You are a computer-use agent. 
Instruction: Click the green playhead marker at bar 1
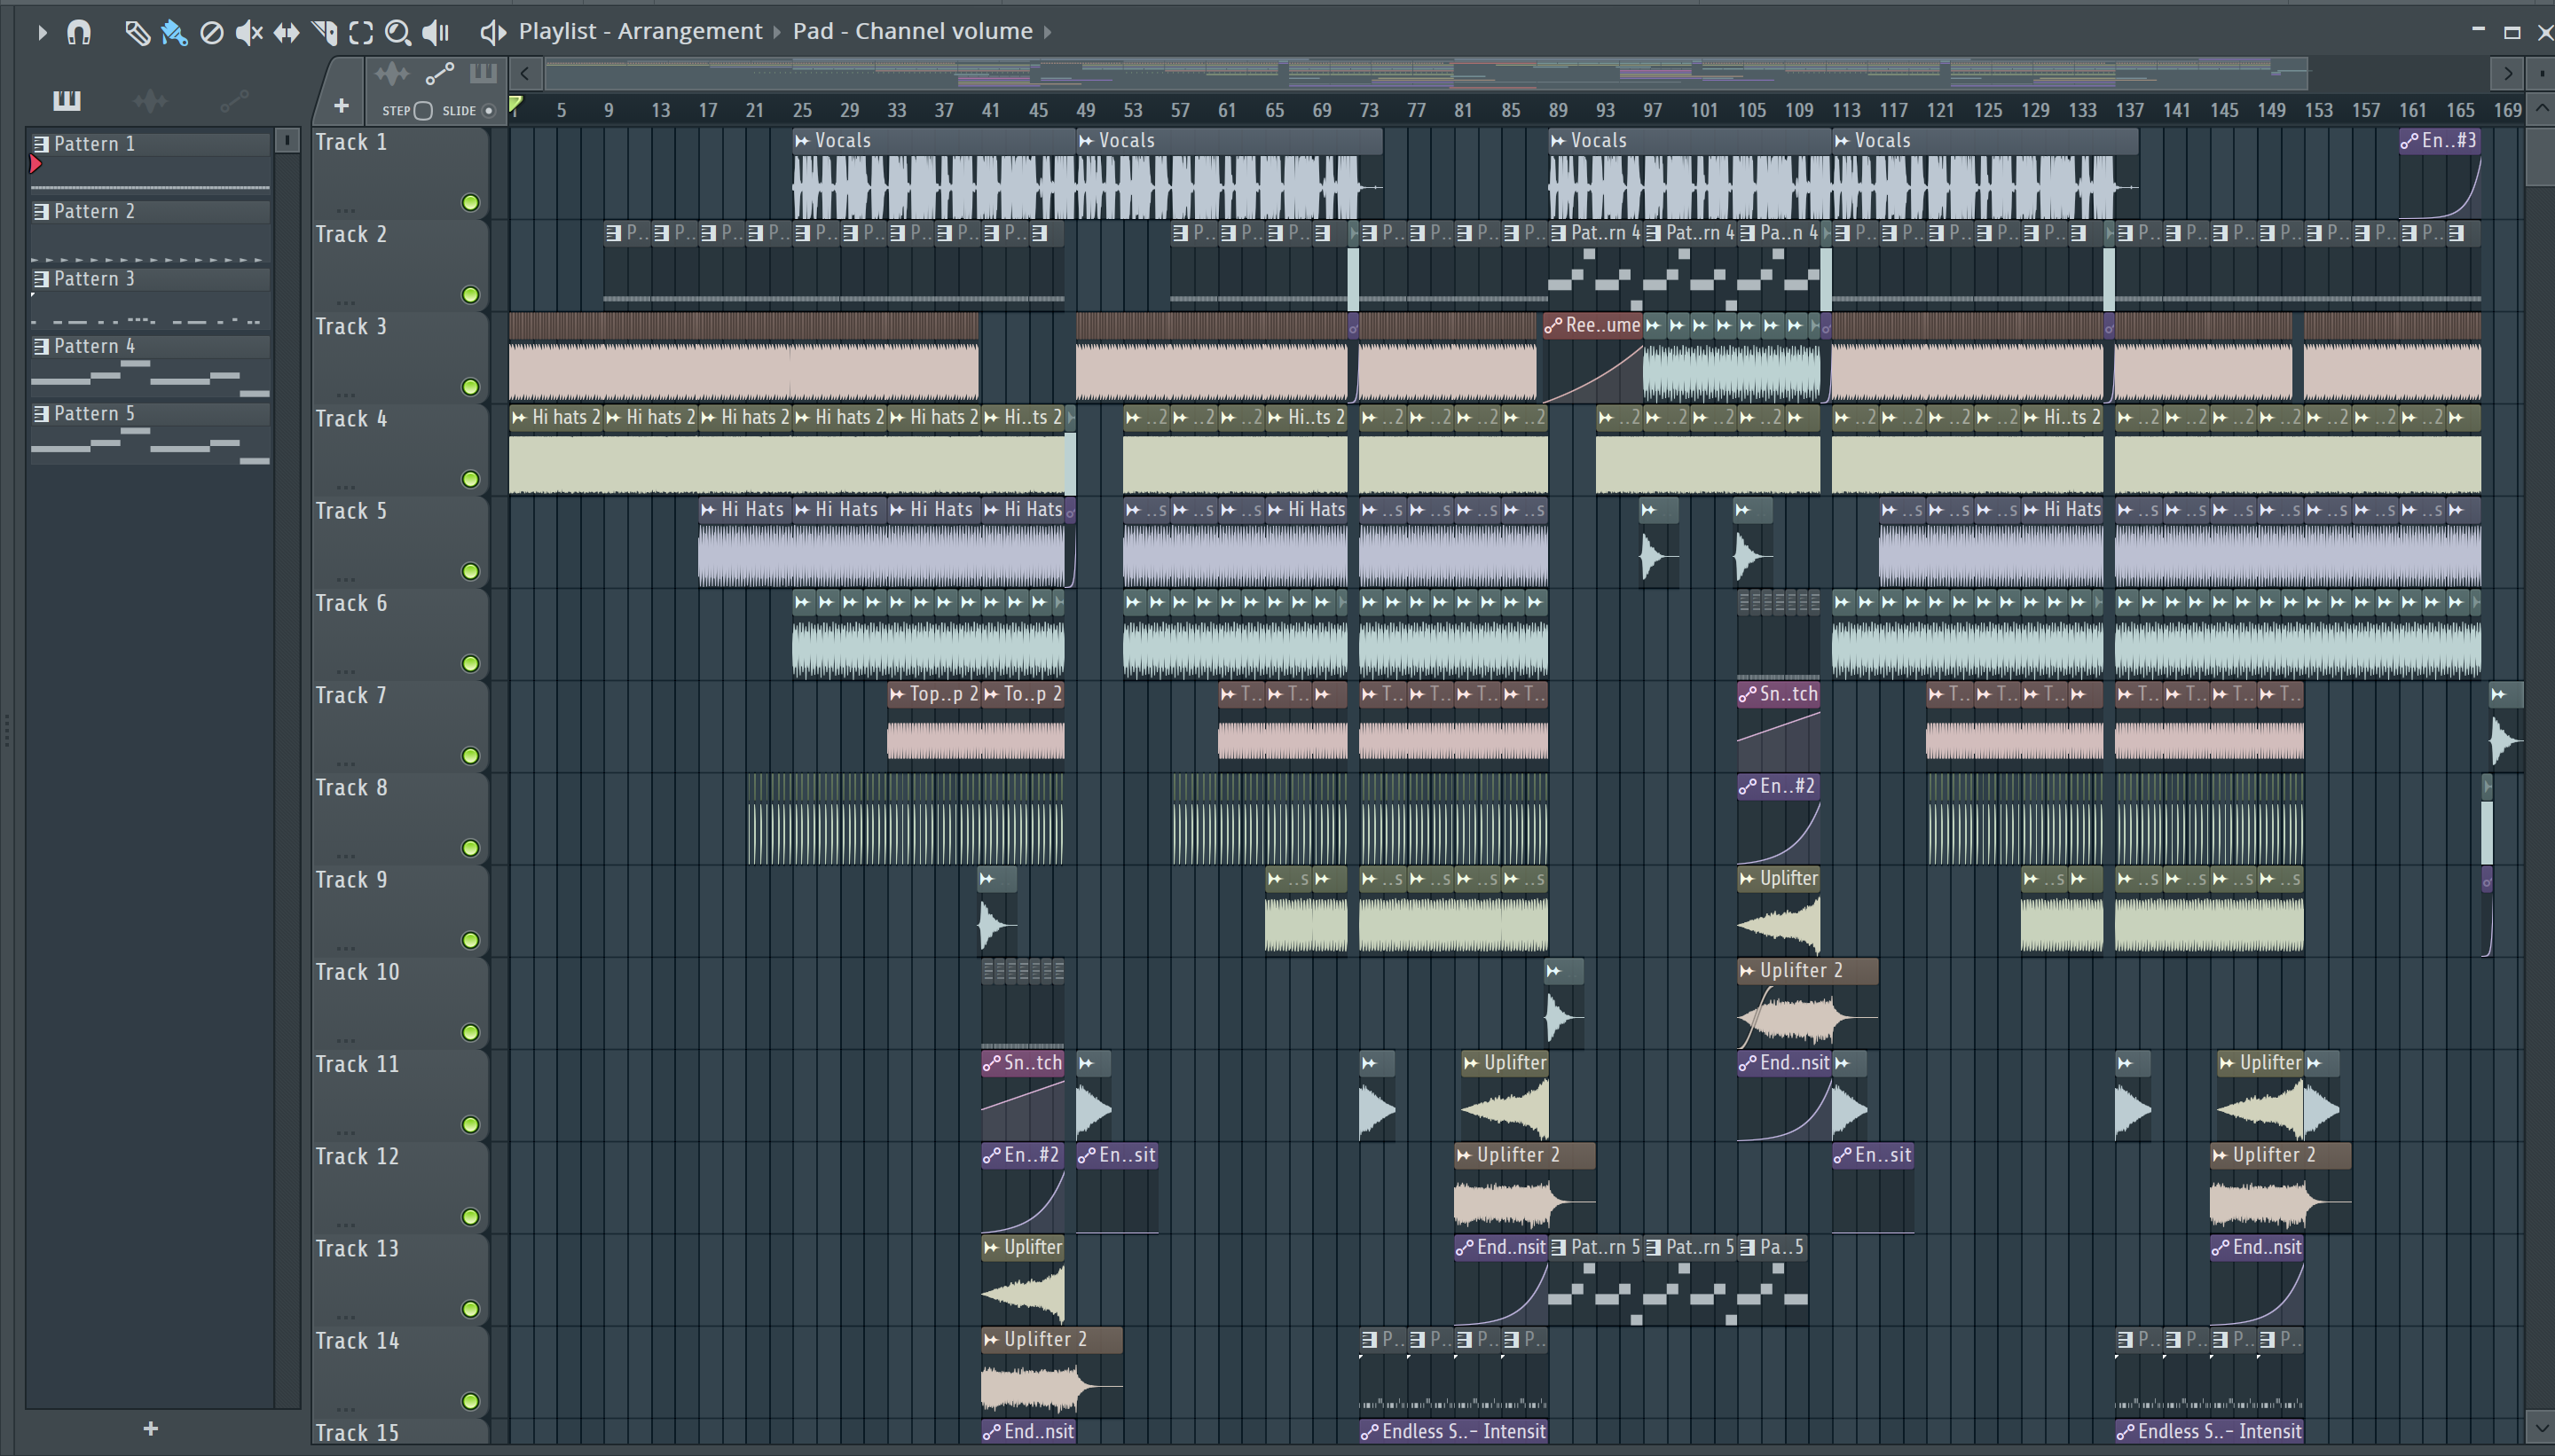(x=515, y=104)
